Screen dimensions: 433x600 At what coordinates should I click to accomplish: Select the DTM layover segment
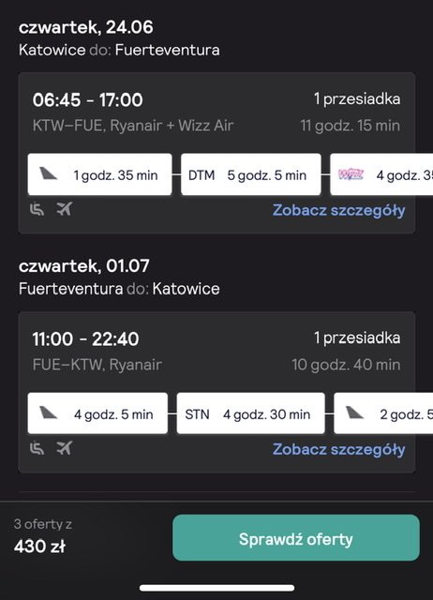coord(251,174)
